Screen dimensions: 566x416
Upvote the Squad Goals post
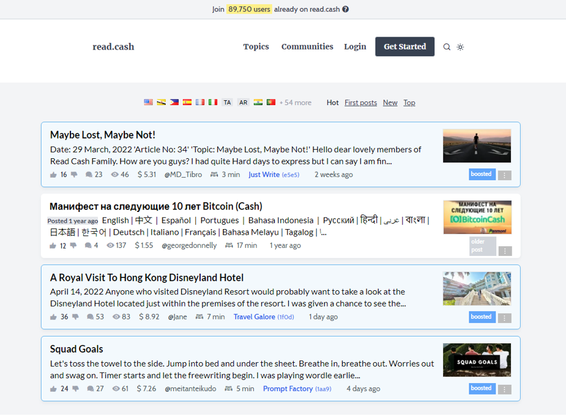click(x=53, y=389)
